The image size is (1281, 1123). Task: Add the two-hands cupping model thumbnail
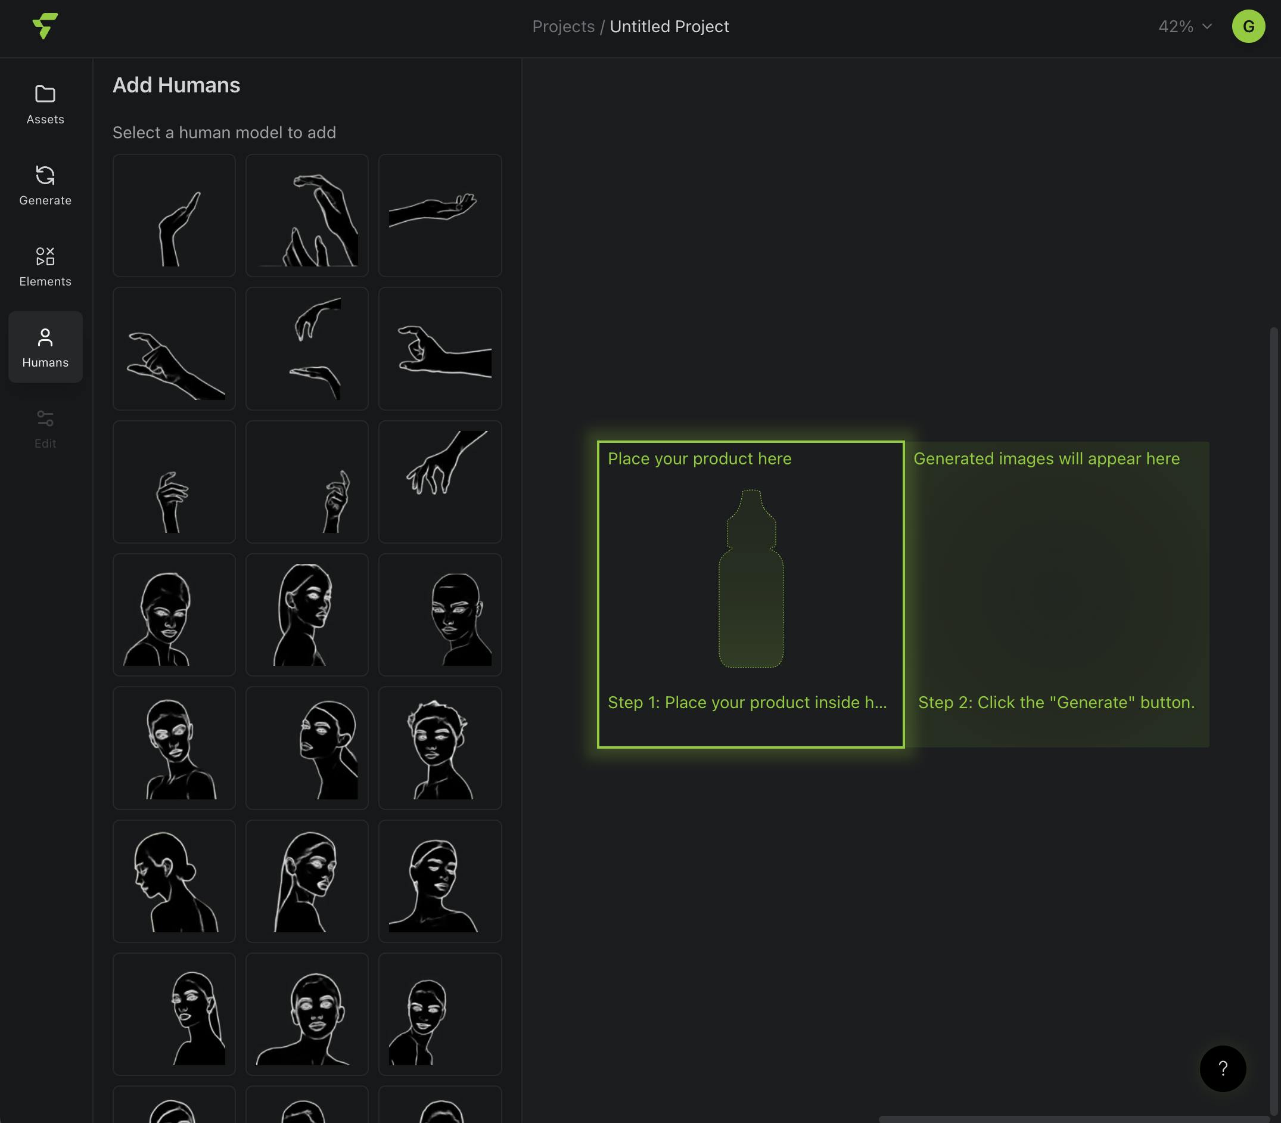[307, 349]
